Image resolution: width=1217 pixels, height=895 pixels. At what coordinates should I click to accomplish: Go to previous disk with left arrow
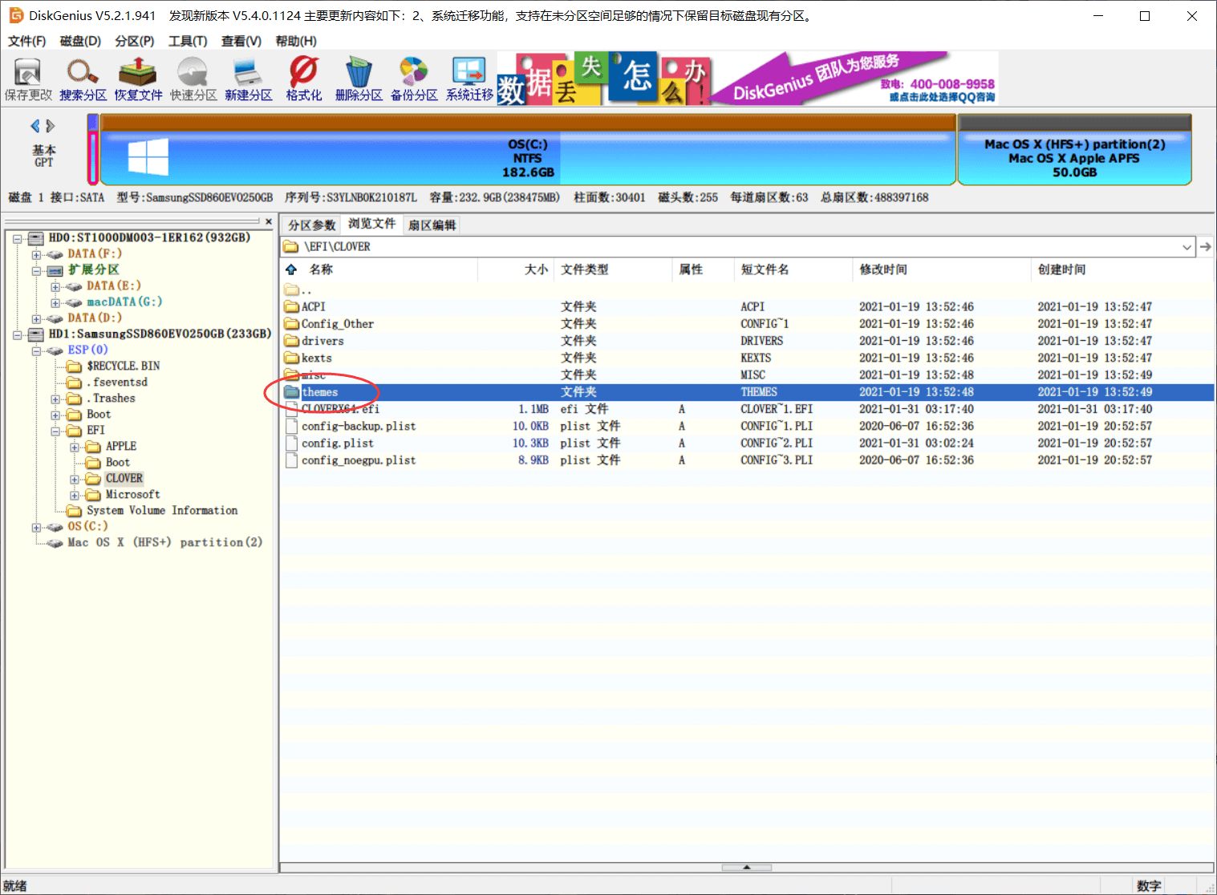[x=35, y=126]
